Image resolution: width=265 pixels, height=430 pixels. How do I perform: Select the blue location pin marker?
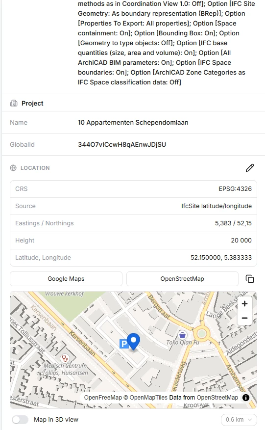click(x=133, y=342)
